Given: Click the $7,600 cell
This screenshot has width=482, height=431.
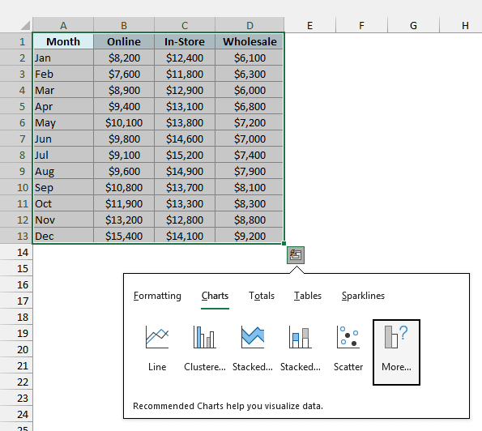Looking at the screenshot, I should tap(124, 74).
